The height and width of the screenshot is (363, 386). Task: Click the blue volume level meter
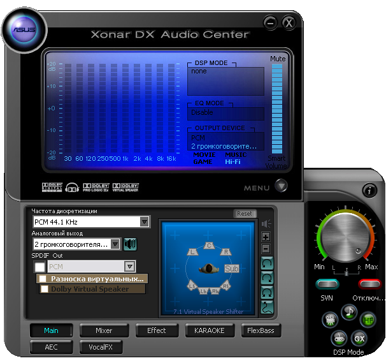tap(277, 108)
